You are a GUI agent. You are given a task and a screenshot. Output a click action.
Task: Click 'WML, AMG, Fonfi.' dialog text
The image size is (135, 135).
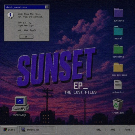(27, 30)
